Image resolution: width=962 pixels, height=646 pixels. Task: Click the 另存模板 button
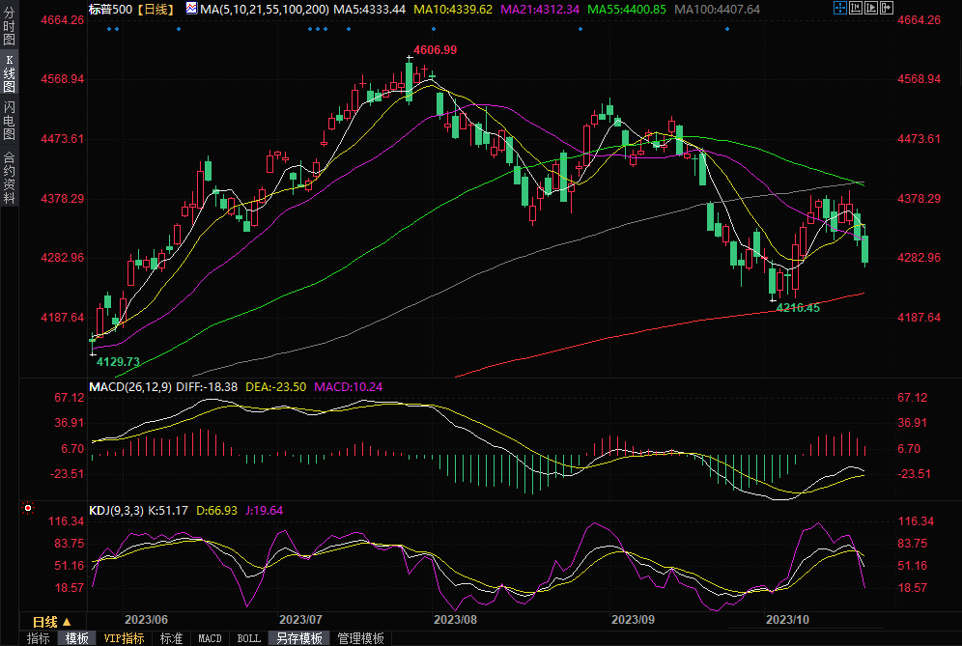tap(299, 638)
